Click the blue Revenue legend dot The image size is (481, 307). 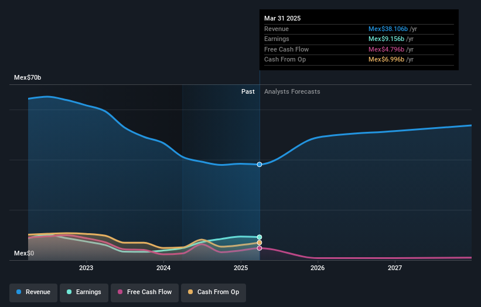click(x=19, y=292)
